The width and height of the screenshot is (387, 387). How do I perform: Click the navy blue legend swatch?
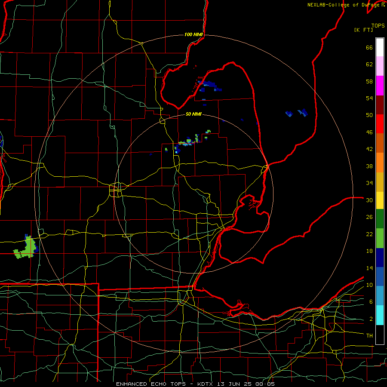[x=380, y=258]
